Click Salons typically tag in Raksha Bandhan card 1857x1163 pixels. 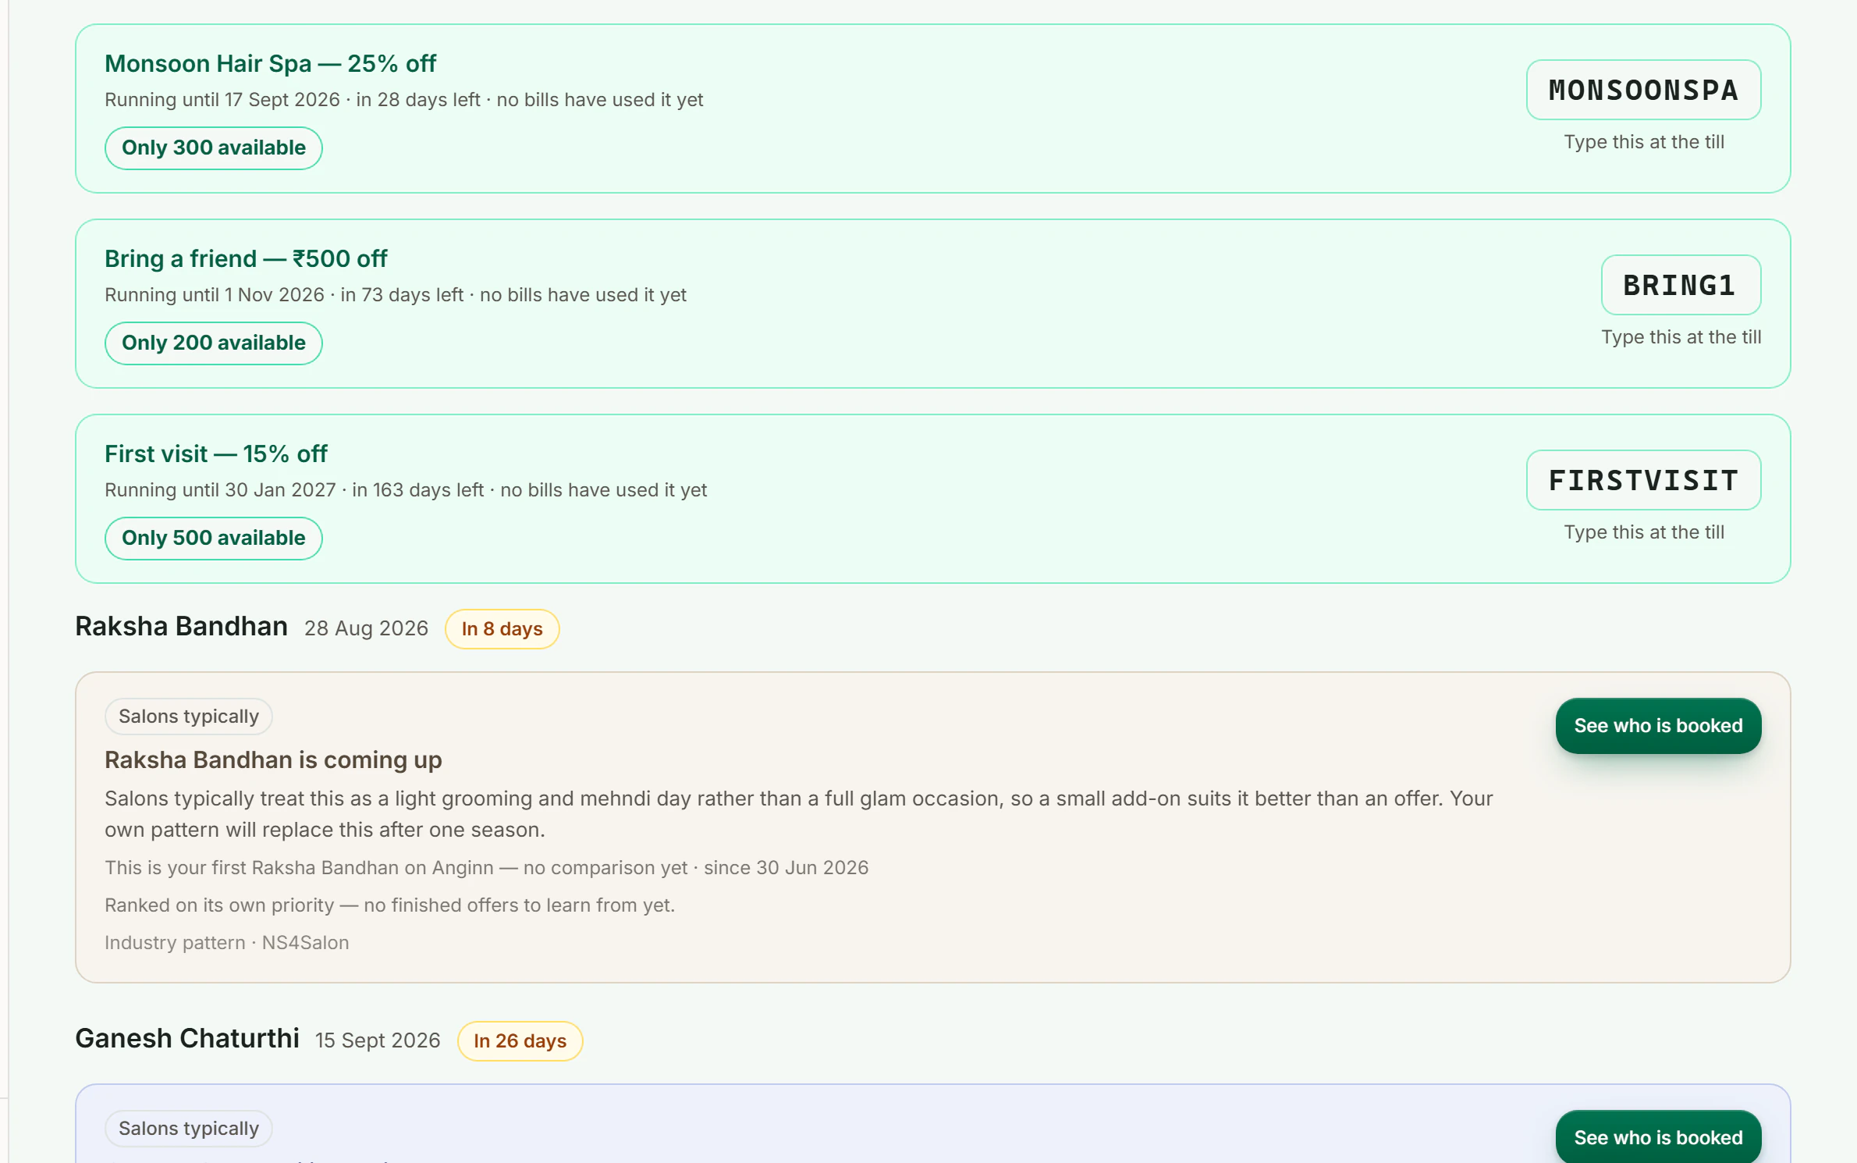[x=188, y=716]
